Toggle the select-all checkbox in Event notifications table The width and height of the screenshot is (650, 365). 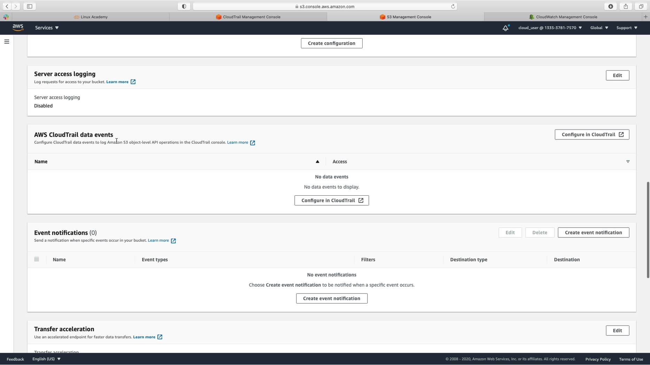(37, 259)
